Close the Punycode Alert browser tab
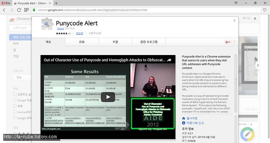The image size is (270, 143). [50, 3]
